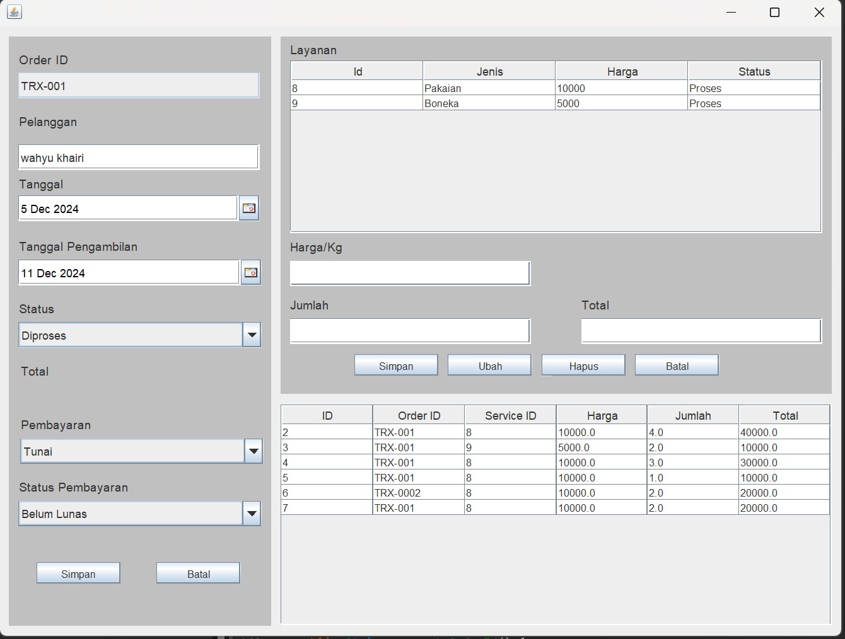Click the Java app icon in title bar
Viewport: 845px width, 639px height.
point(15,12)
